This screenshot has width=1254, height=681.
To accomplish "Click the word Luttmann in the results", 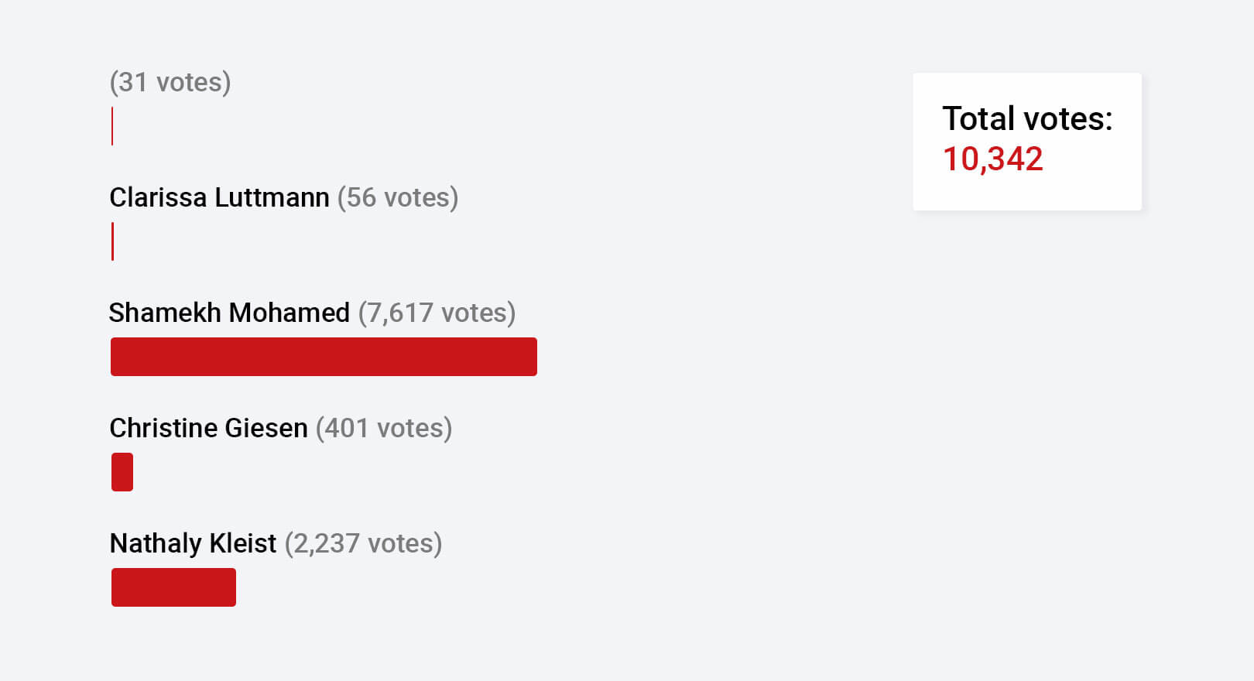I will pyautogui.click(x=272, y=197).
